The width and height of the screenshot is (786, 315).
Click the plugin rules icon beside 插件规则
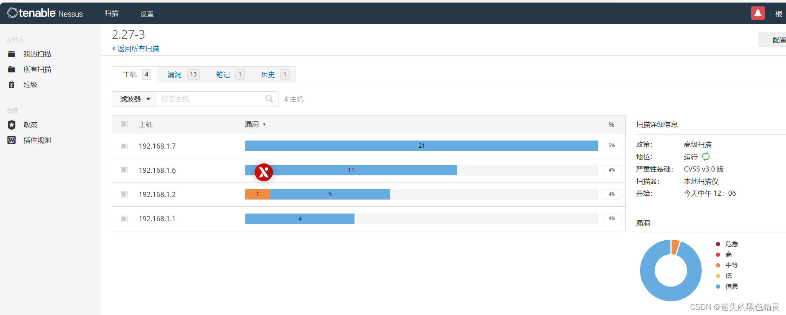[x=11, y=140]
